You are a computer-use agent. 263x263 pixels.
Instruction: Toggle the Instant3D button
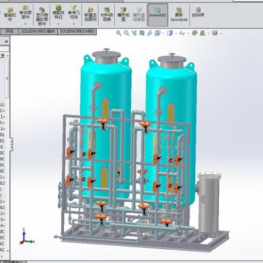(x=158, y=15)
